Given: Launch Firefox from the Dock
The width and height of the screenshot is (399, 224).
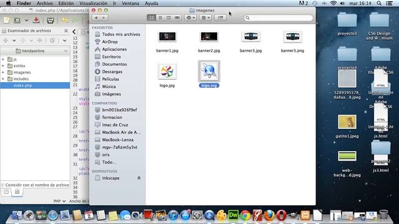Looking at the screenshot, I should [269, 215].
